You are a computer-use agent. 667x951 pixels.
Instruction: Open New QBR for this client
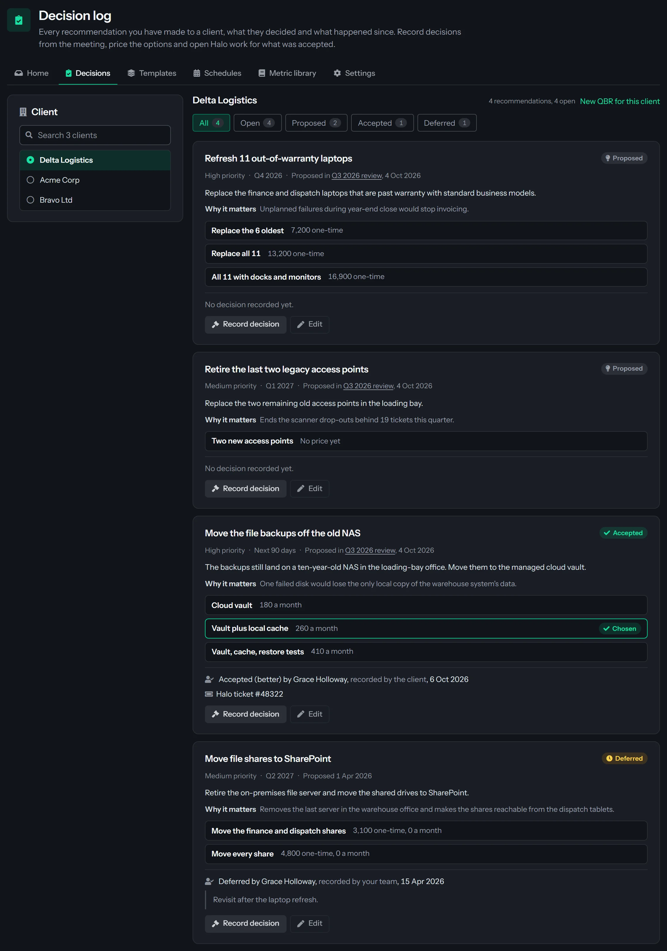pyautogui.click(x=619, y=101)
